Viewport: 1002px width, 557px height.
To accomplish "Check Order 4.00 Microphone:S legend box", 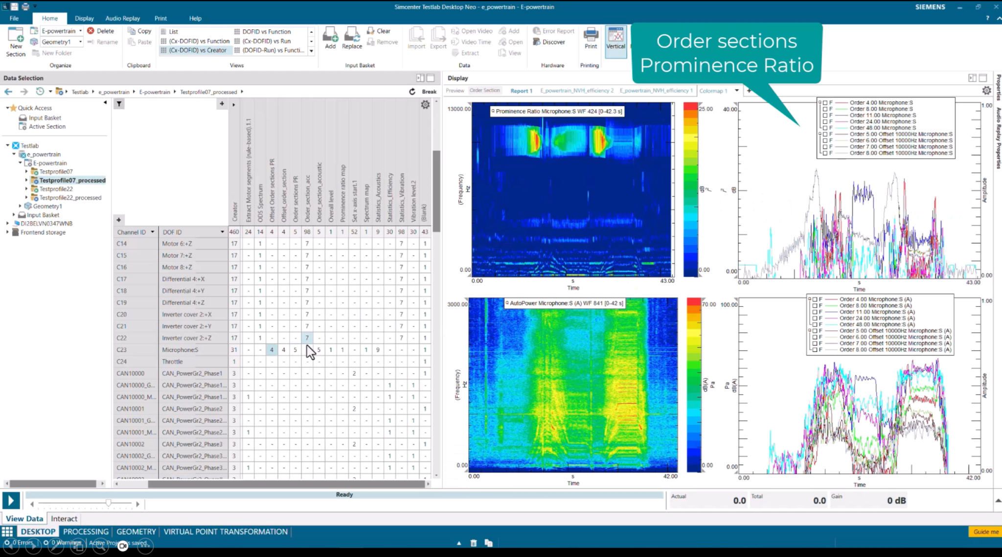I will point(825,103).
